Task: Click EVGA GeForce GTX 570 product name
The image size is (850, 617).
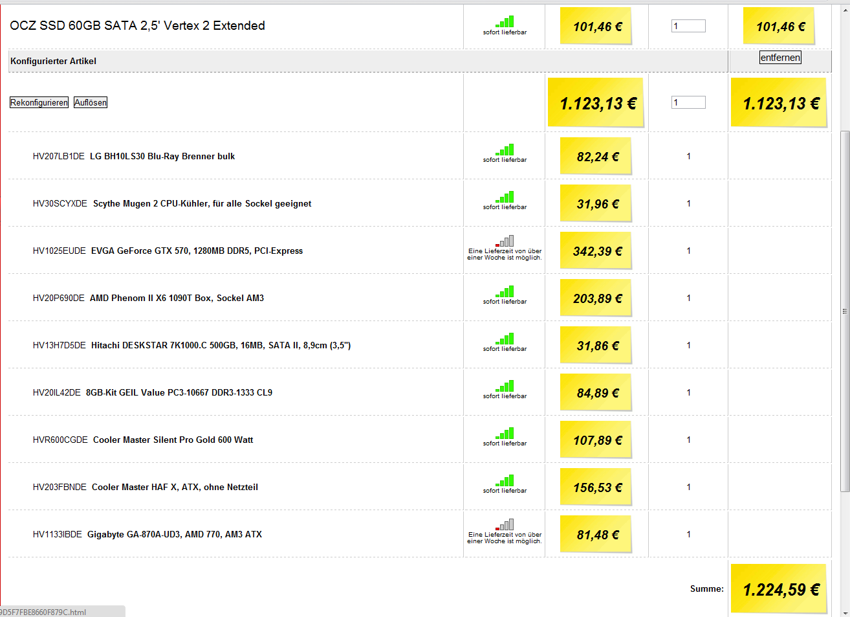Action: coord(197,251)
